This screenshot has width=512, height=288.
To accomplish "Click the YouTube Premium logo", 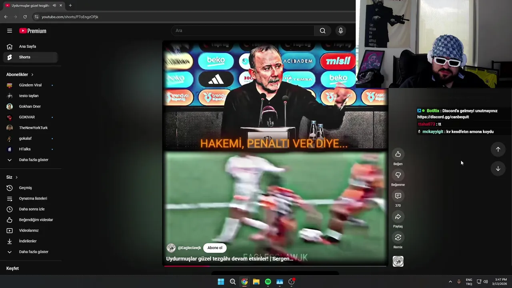I will pyautogui.click(x=33, y=31).
